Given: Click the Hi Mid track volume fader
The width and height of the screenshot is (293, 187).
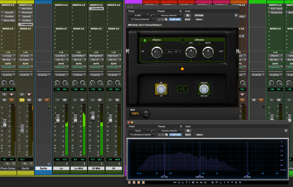Looking at the screenshot, I should coord(93,116).
